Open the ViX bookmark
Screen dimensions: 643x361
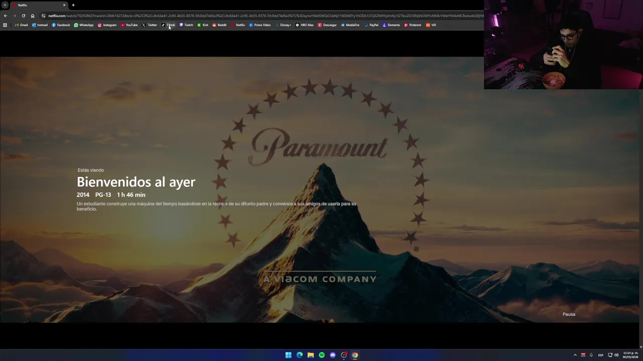tap(431, 25)
